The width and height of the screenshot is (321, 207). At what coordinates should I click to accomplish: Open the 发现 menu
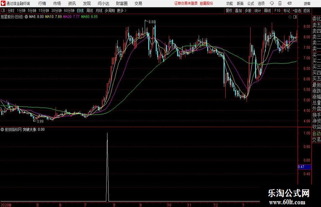[87, 3]
